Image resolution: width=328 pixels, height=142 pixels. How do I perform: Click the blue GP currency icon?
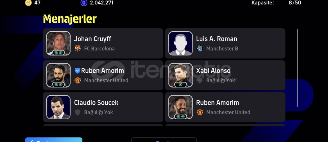(84, 3)
